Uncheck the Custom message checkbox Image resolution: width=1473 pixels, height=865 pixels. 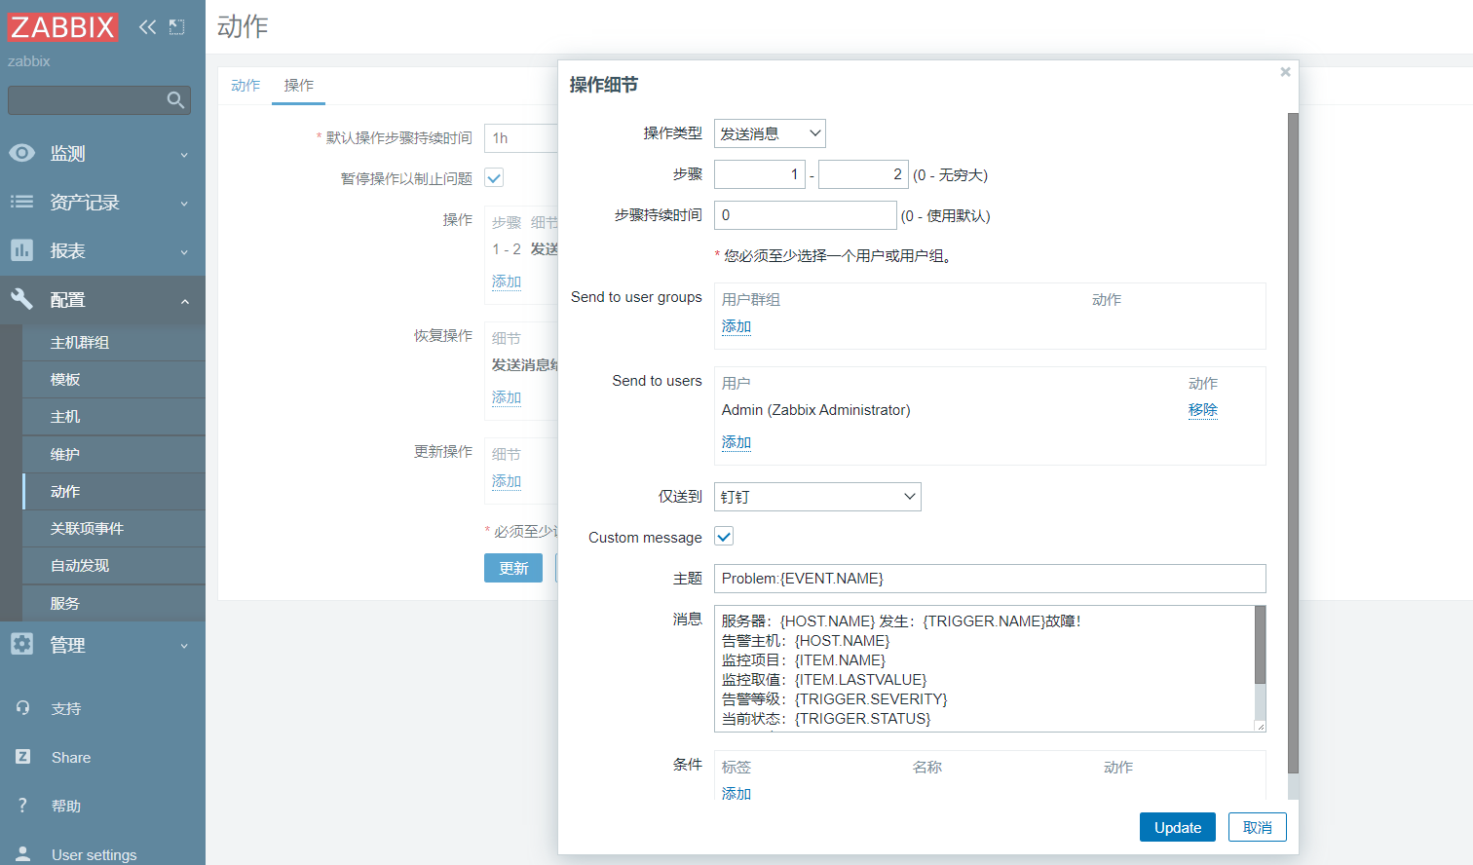click(x=724, y=537)
